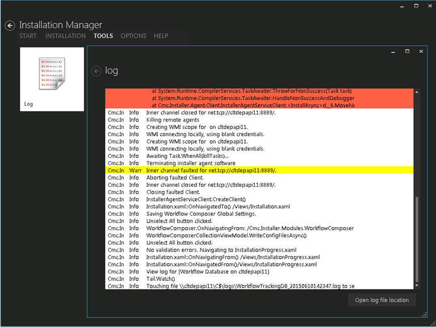
Task: Select the red error stack trace entry
Action: pyautogui.click(x=230, y=98)
